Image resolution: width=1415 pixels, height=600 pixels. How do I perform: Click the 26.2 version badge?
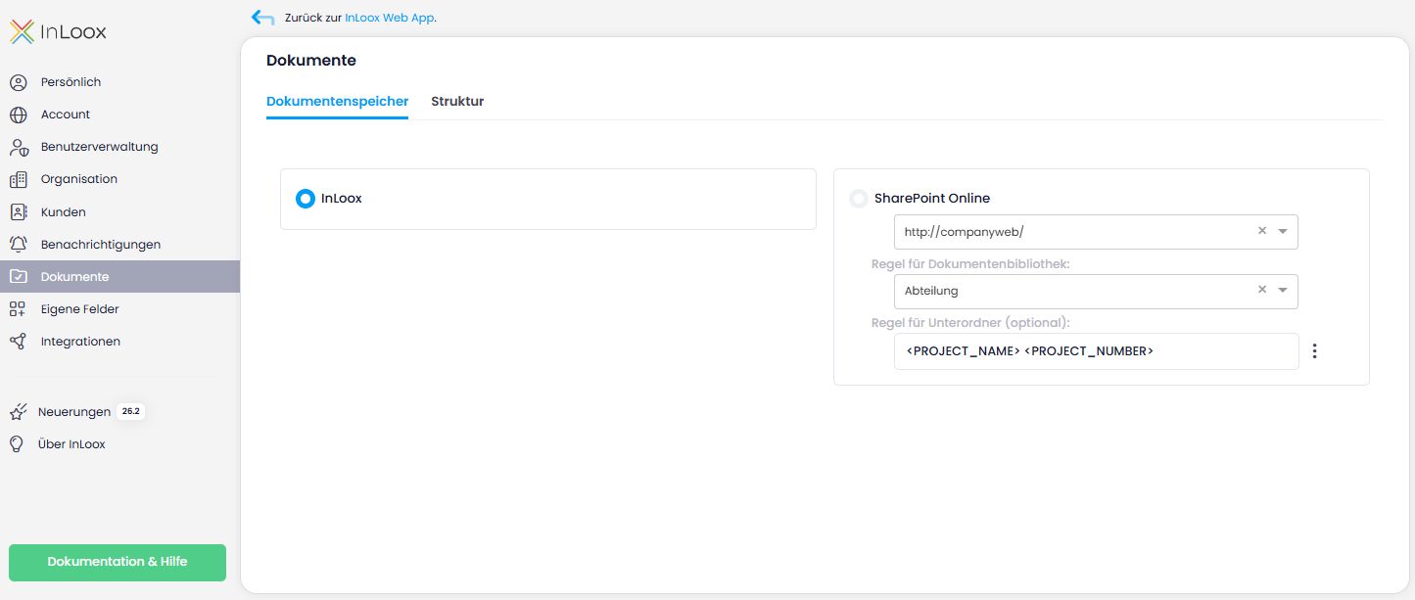pos(131,412)
